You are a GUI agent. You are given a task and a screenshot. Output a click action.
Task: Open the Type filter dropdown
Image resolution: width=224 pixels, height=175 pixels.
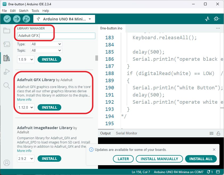pos(46,44)
